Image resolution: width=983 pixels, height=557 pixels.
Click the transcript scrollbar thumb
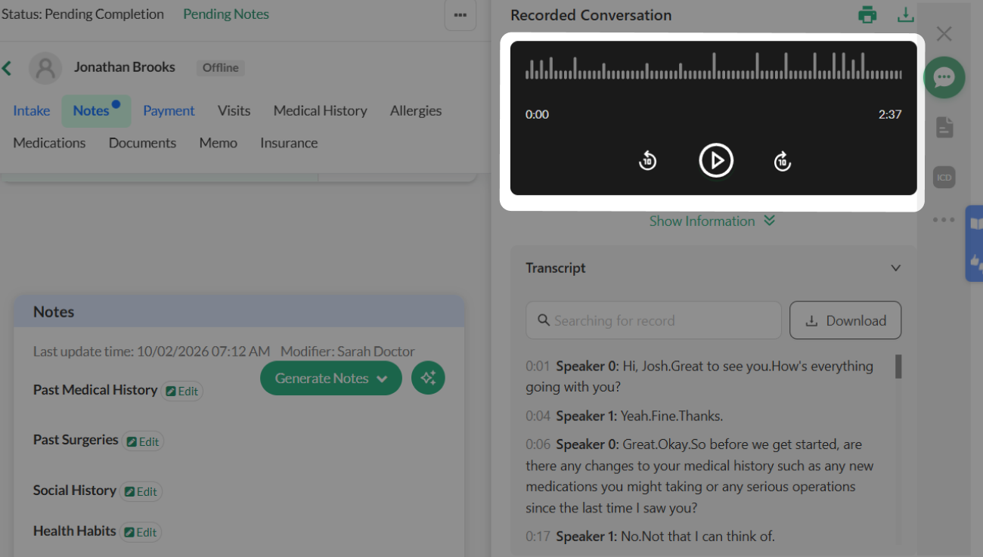[x=898, y=367]
